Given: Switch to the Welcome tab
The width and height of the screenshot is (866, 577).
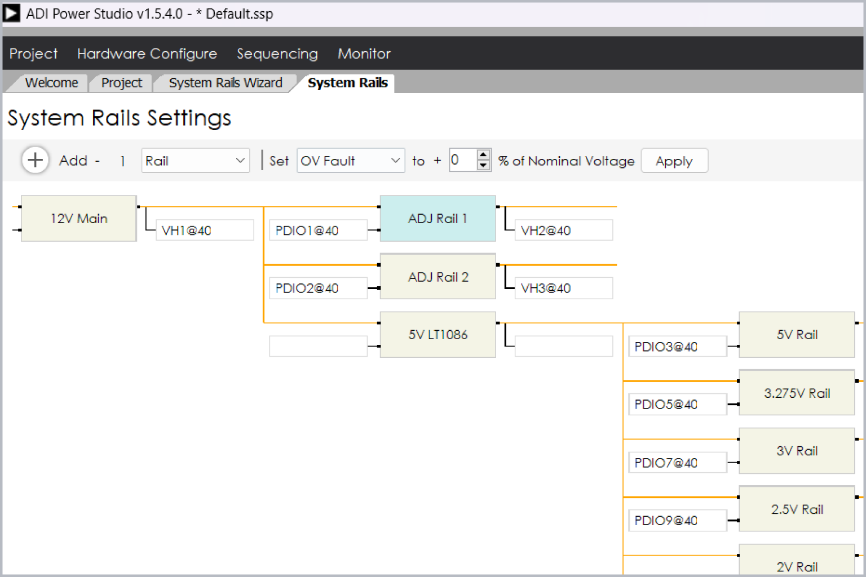Looking at the screenshot, I should [51, 83].
